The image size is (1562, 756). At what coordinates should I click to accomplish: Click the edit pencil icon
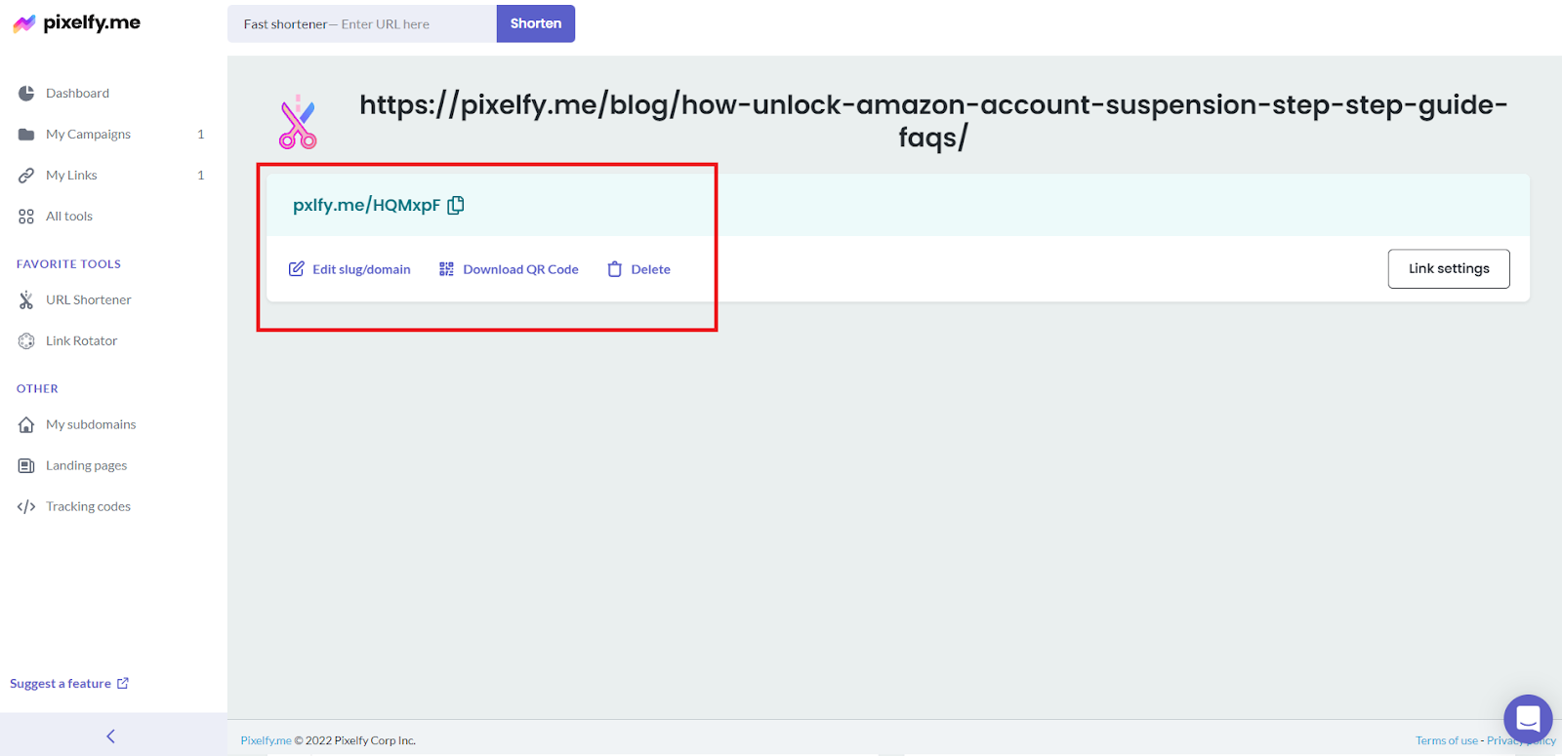[297, 269]
